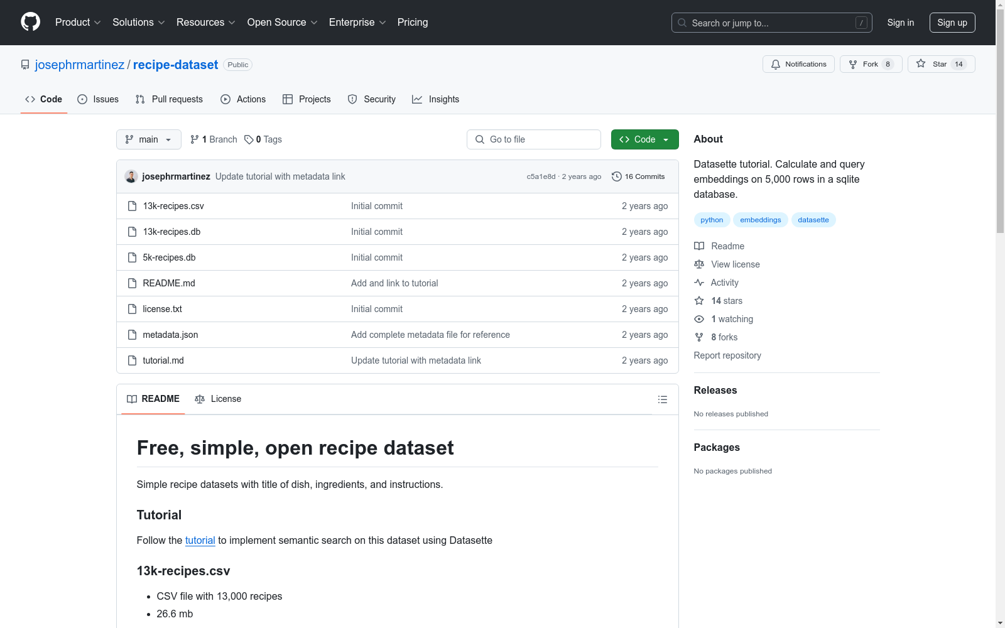Viewport: 1005px width, 628px height.
Task: Open the 5k-recipes.db file
Action: click(x=169, y=257)
